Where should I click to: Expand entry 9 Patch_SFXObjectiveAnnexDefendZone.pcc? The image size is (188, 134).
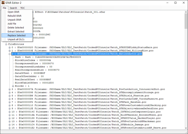pyautogui.click(x=10, y=109)
